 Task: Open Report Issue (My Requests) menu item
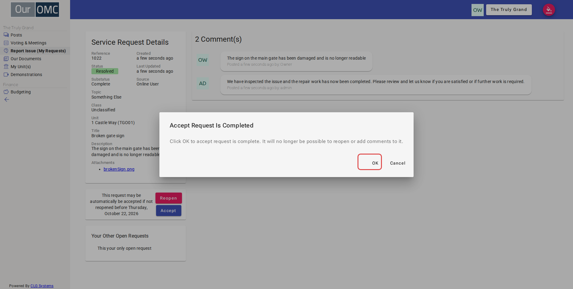tap(35, 51)
